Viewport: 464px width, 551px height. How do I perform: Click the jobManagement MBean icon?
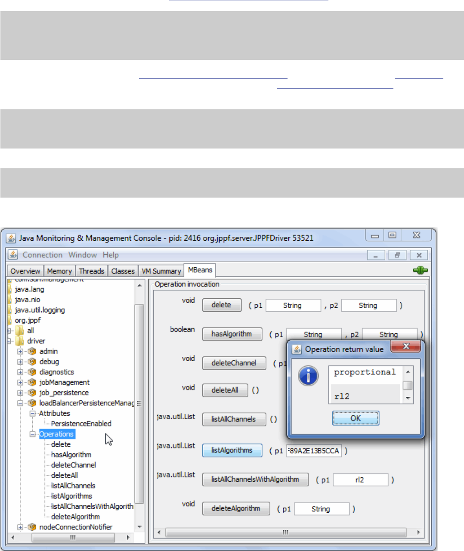coord(32,382)
